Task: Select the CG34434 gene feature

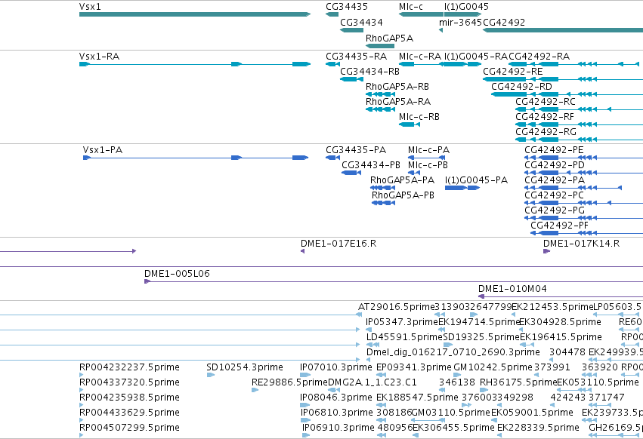Action: [x=352, y=30]
